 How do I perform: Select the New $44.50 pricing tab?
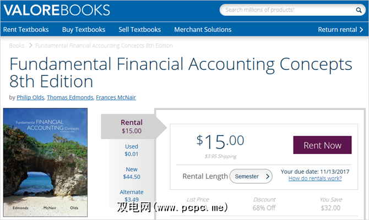point(132,173)
